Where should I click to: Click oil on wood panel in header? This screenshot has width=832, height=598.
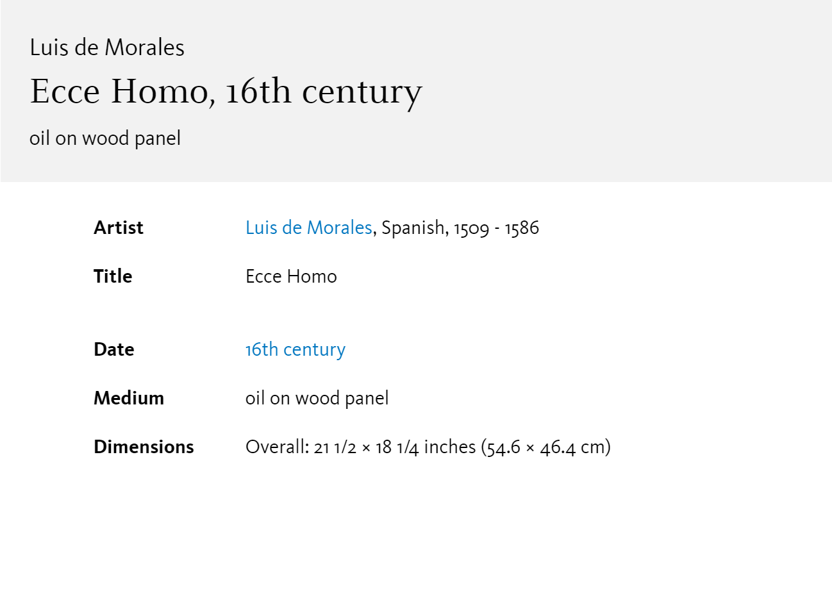point(105,138)
